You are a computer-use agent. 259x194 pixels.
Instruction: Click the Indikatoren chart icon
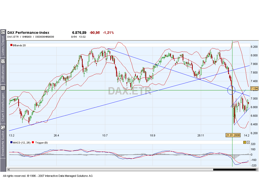[x=3, y=61]
